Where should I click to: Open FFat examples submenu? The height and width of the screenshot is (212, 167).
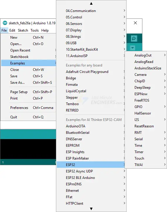point(91,197)
